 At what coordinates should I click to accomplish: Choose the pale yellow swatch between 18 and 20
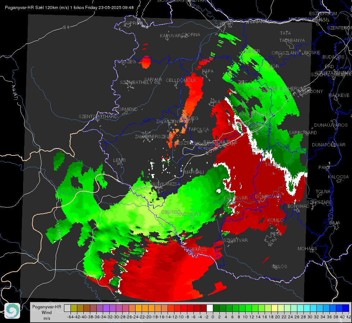[274, 308]
